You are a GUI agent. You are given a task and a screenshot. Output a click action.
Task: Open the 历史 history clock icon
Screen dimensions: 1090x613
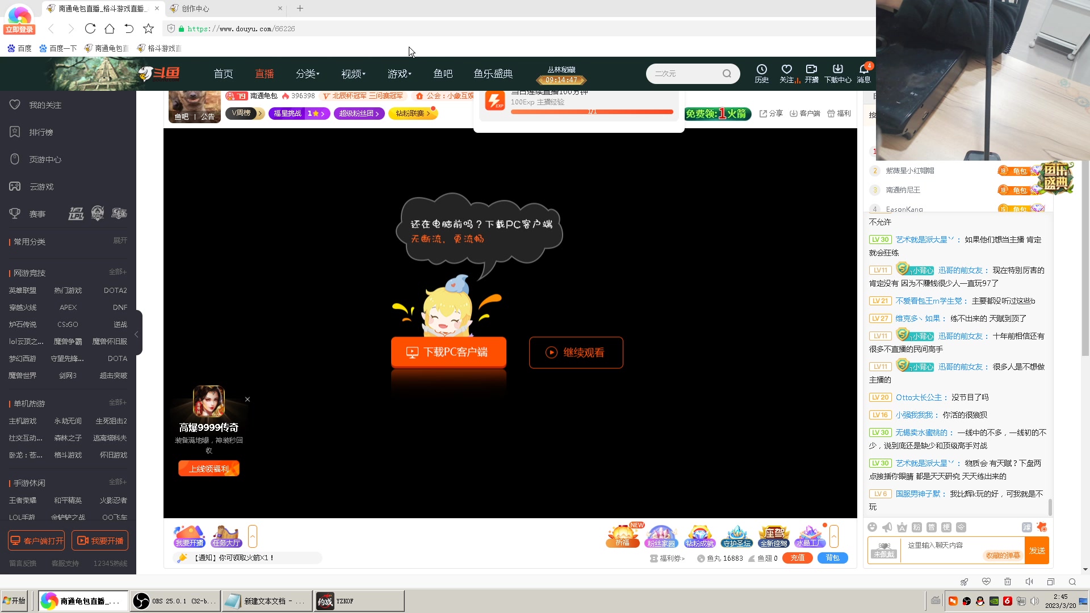click(x=761, y=70)
